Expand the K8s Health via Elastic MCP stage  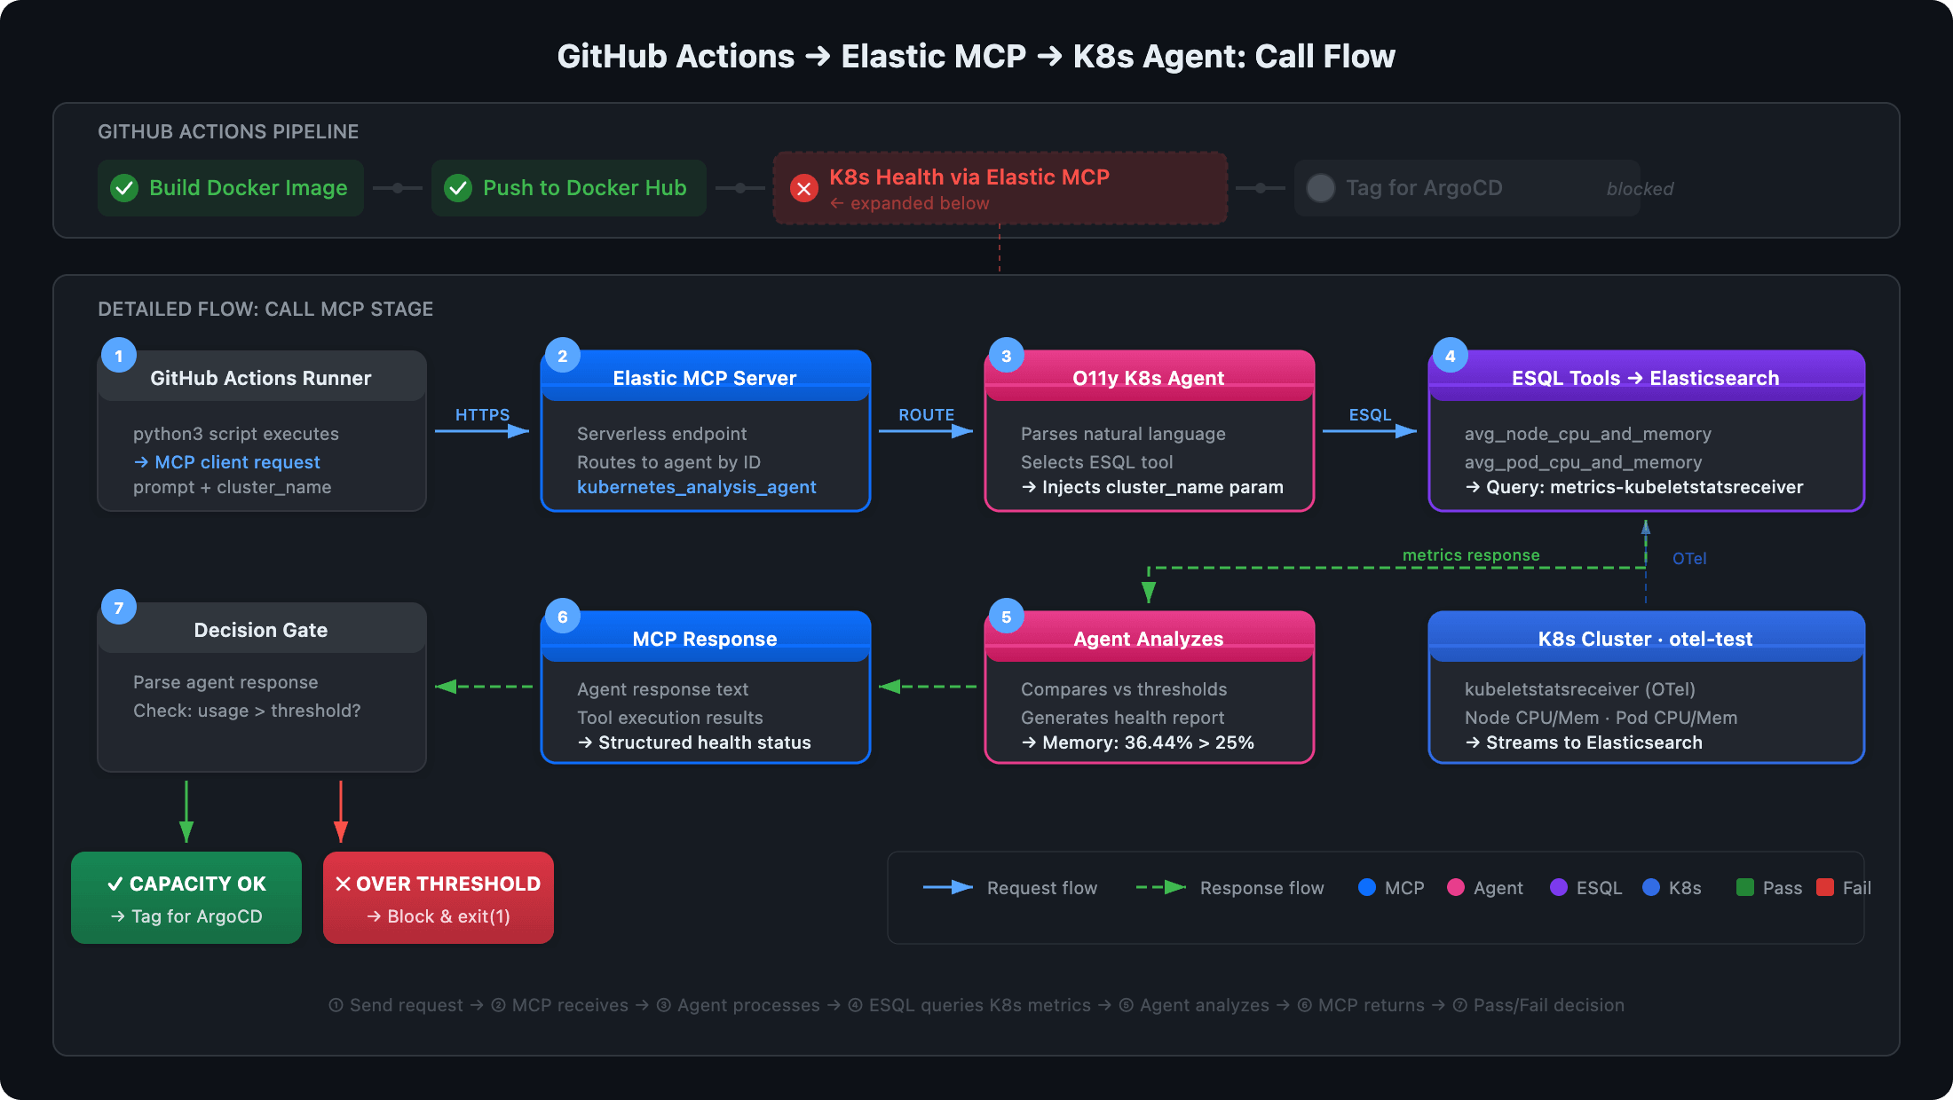click(x=1000, y=188)
